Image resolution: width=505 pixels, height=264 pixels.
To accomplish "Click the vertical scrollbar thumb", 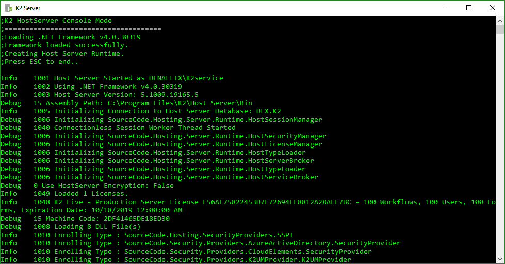I will 500,29.
